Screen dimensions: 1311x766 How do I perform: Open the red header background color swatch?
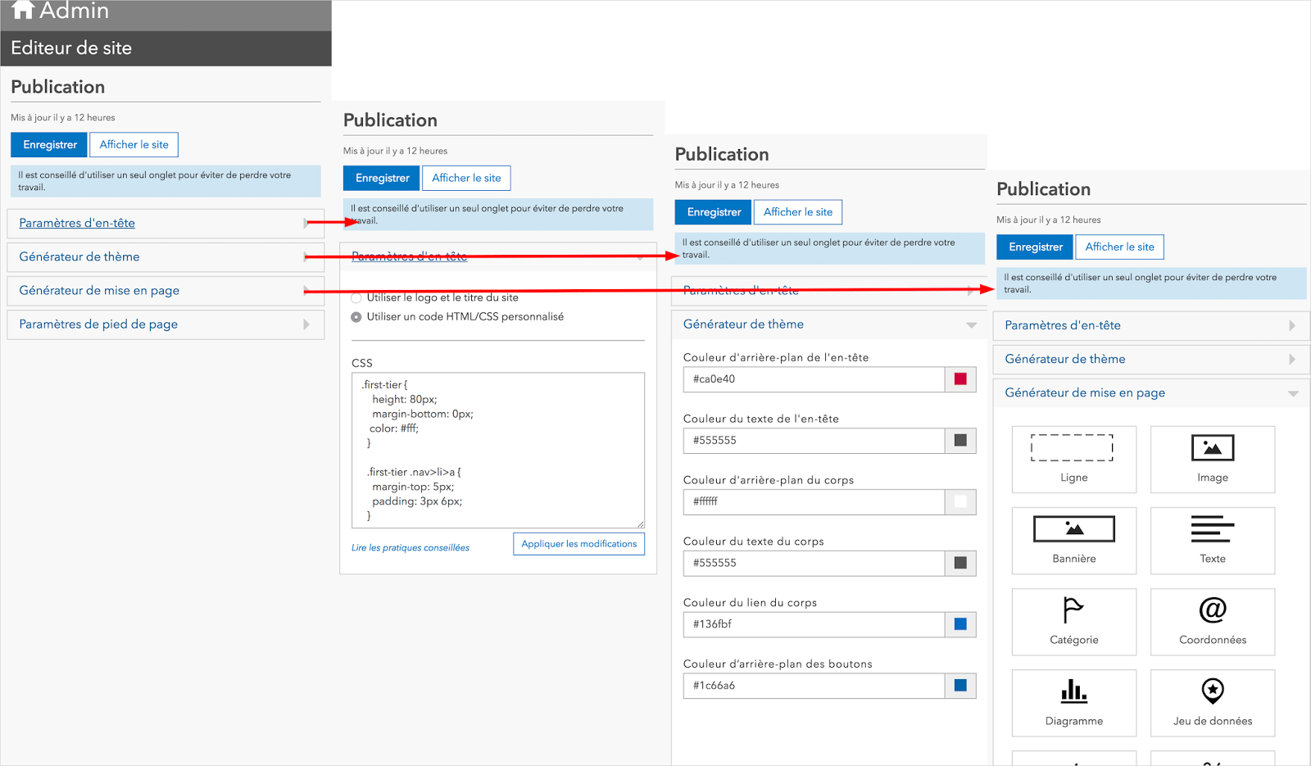click(960, 379)
